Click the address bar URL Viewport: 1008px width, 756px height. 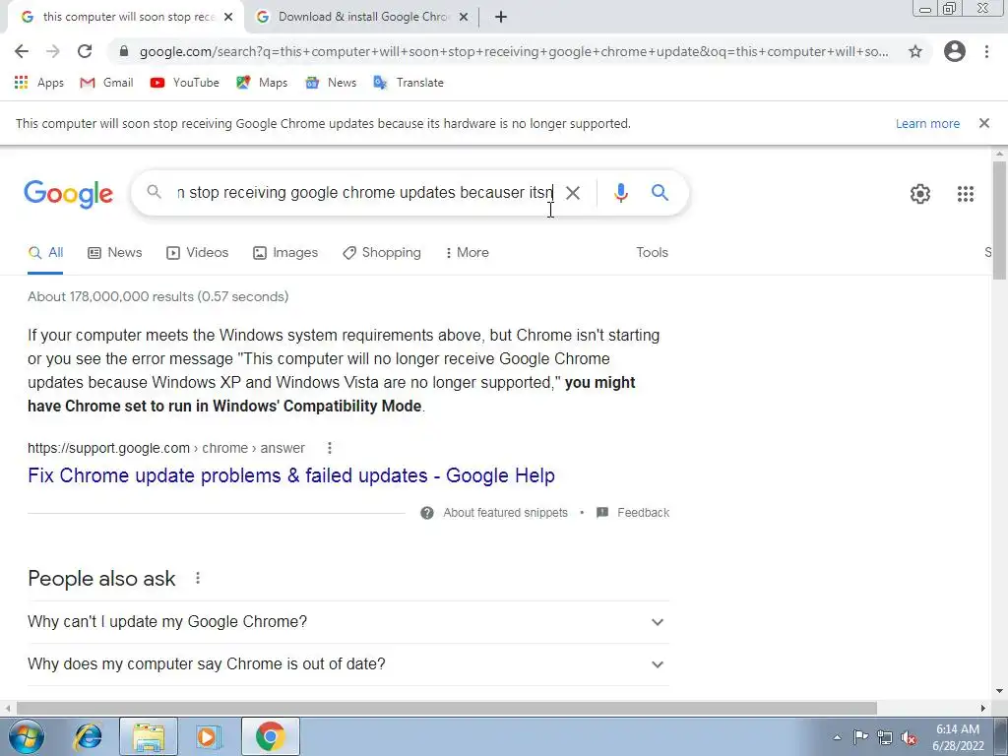pyautogui.click(x=514, y=51)
